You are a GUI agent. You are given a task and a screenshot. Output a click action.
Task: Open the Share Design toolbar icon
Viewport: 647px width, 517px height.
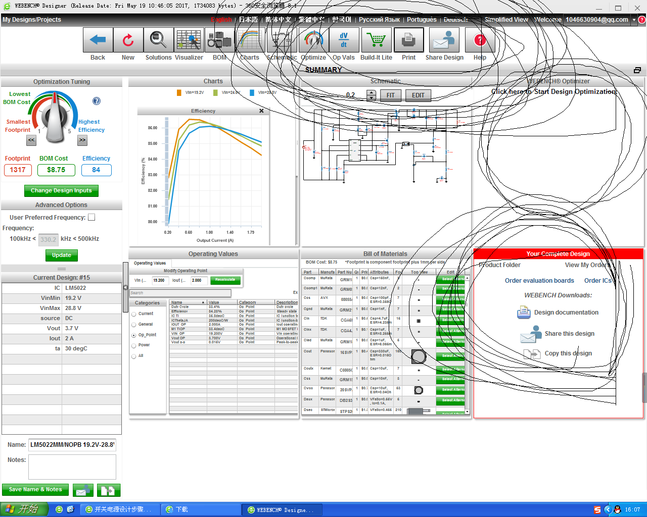[444, 40]
